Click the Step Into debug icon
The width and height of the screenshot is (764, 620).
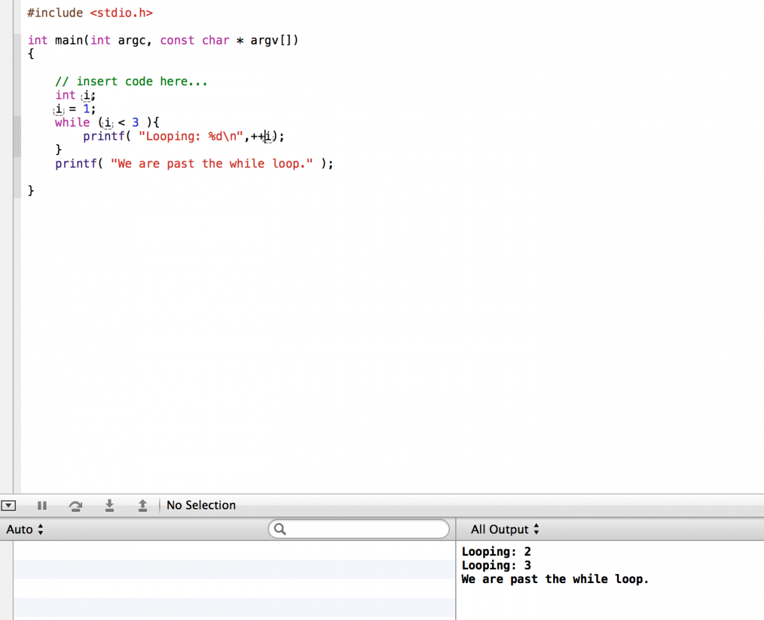click(x=110, y=505)
